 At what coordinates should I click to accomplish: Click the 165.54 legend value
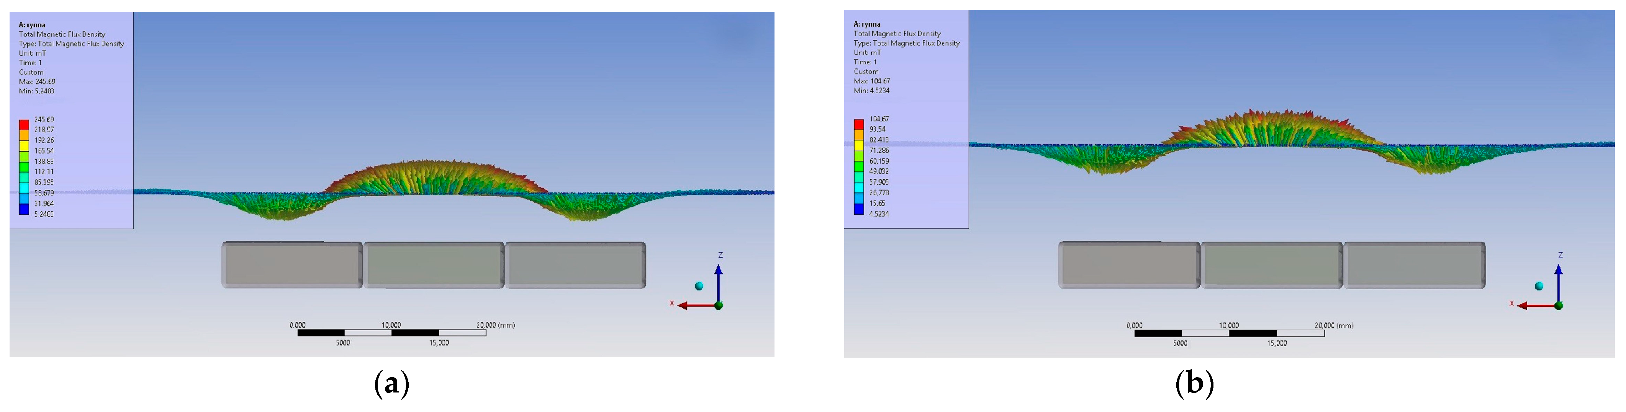pos(44,151)
